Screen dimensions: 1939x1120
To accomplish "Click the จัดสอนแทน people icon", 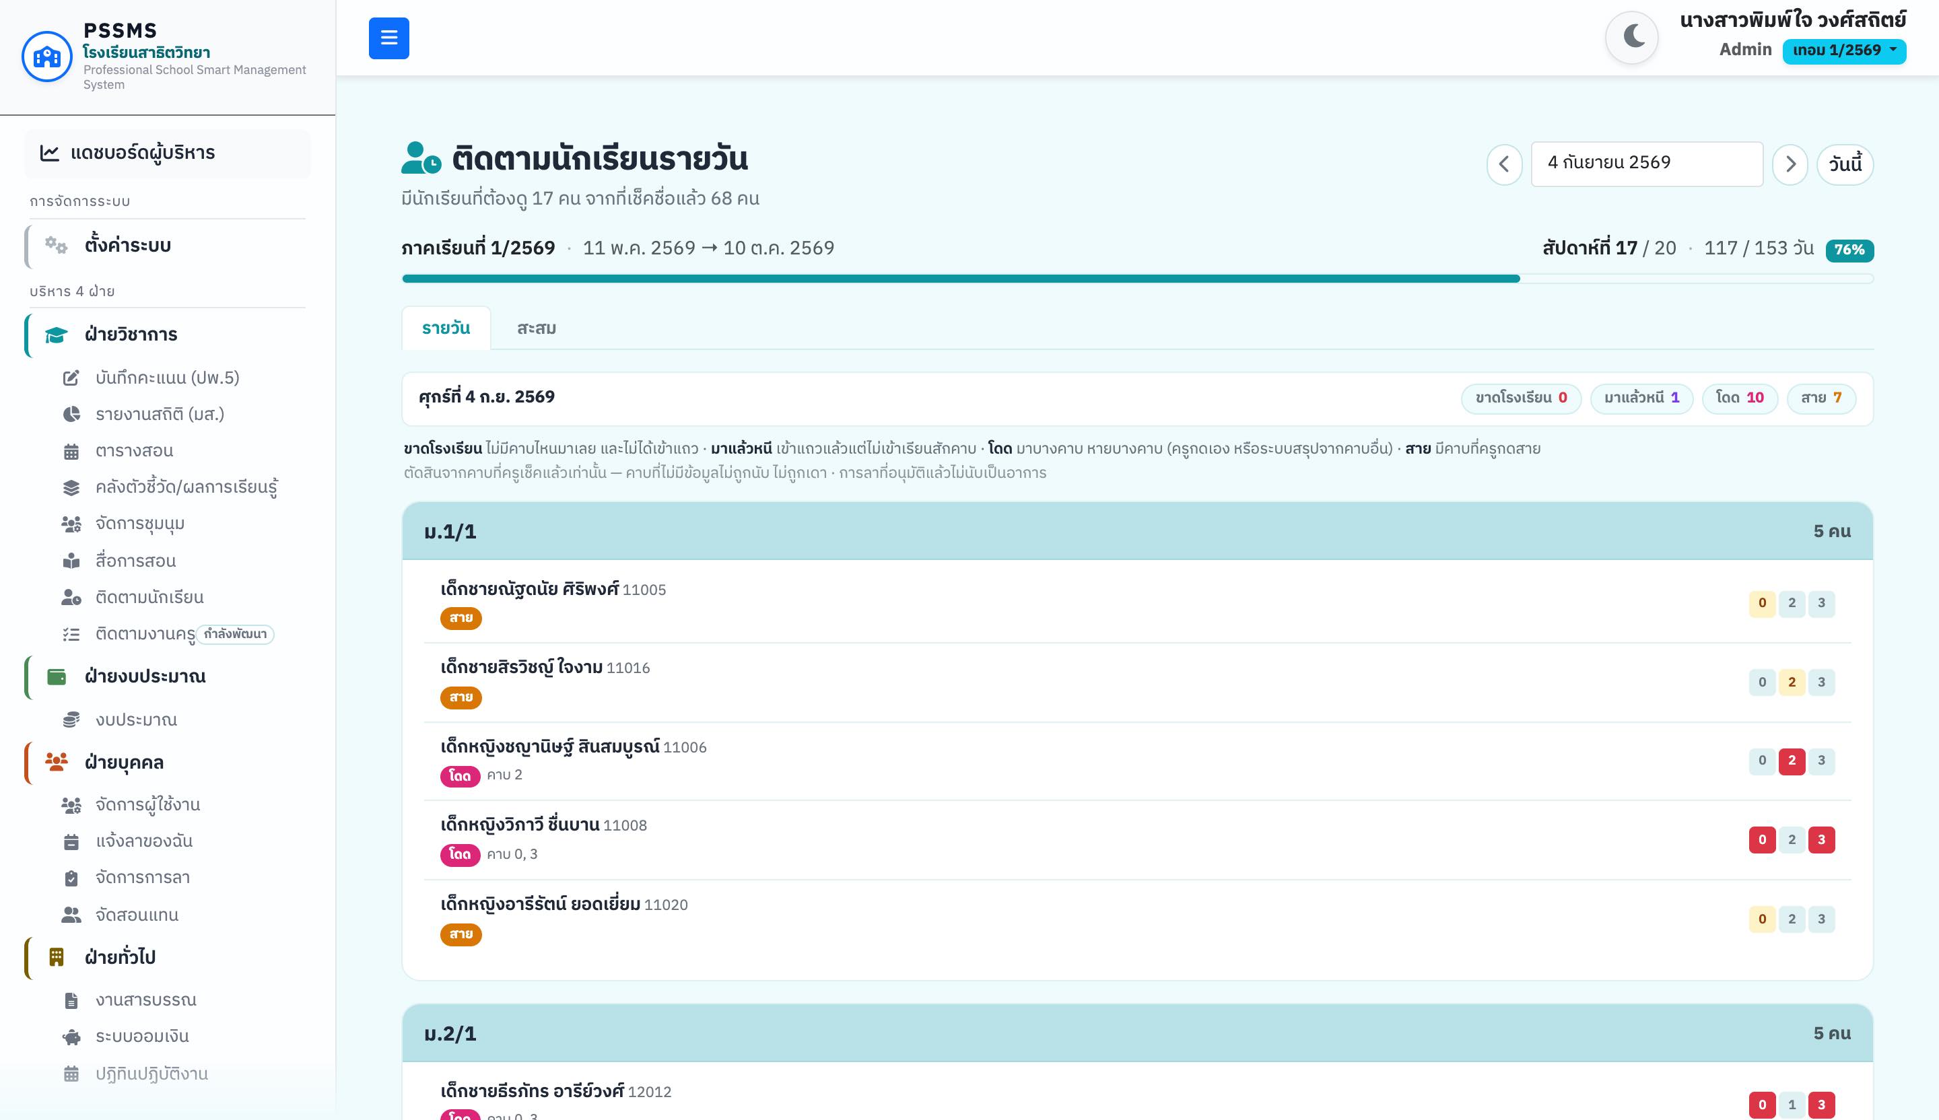I will [71, 915].
